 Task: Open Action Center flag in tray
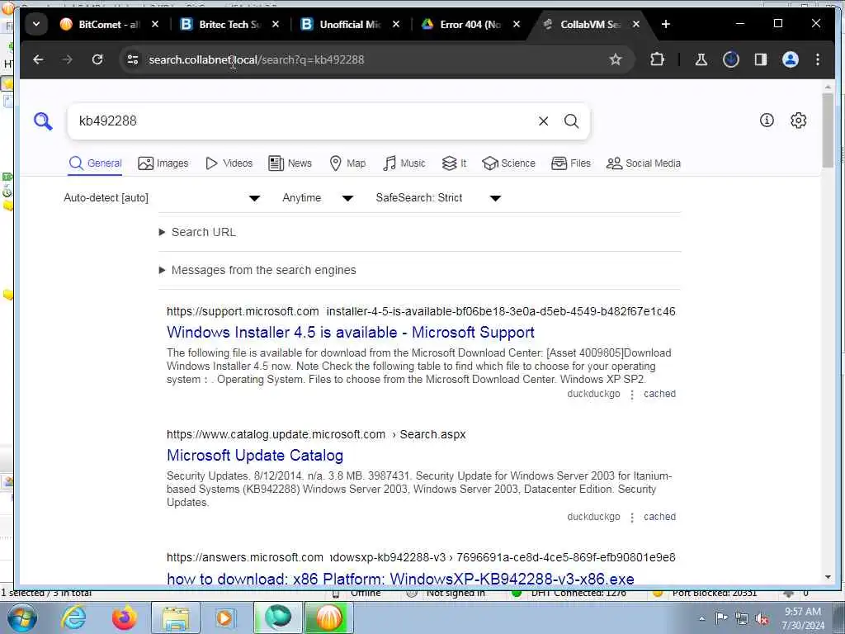720,618
